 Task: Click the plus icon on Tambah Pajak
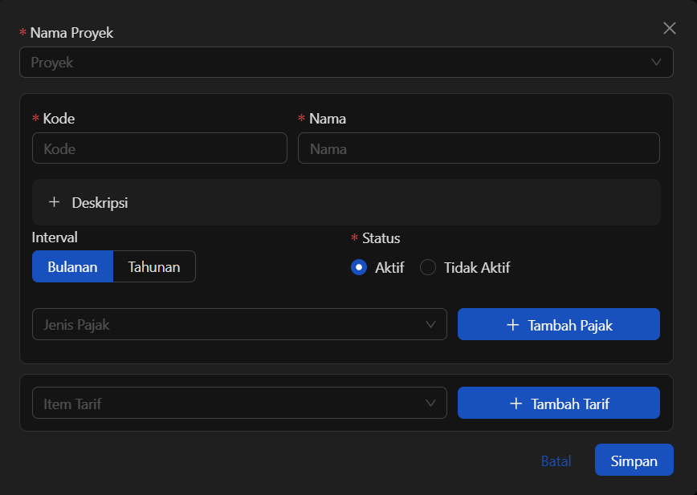coord(514,324)
